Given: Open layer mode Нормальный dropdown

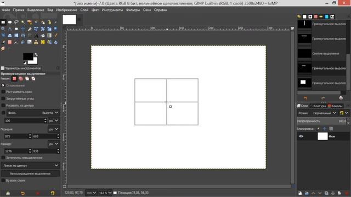Looking at the screenshot, I should click(324, 113).
